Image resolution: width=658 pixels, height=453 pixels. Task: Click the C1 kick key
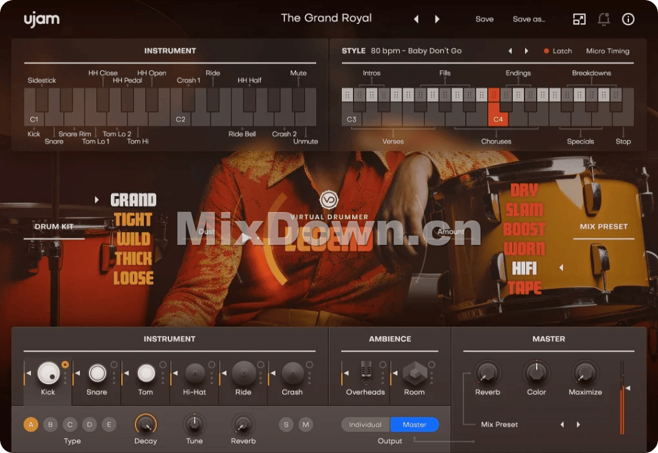pyautogui.click(x=34, y=119)
